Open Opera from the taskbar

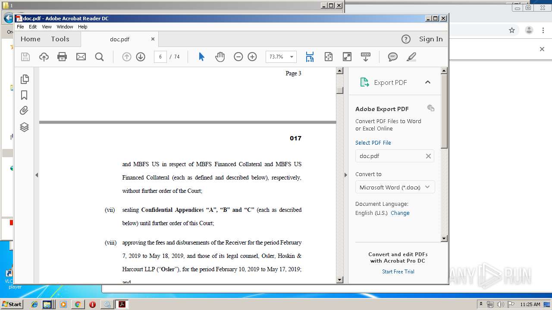coord(92,304)
